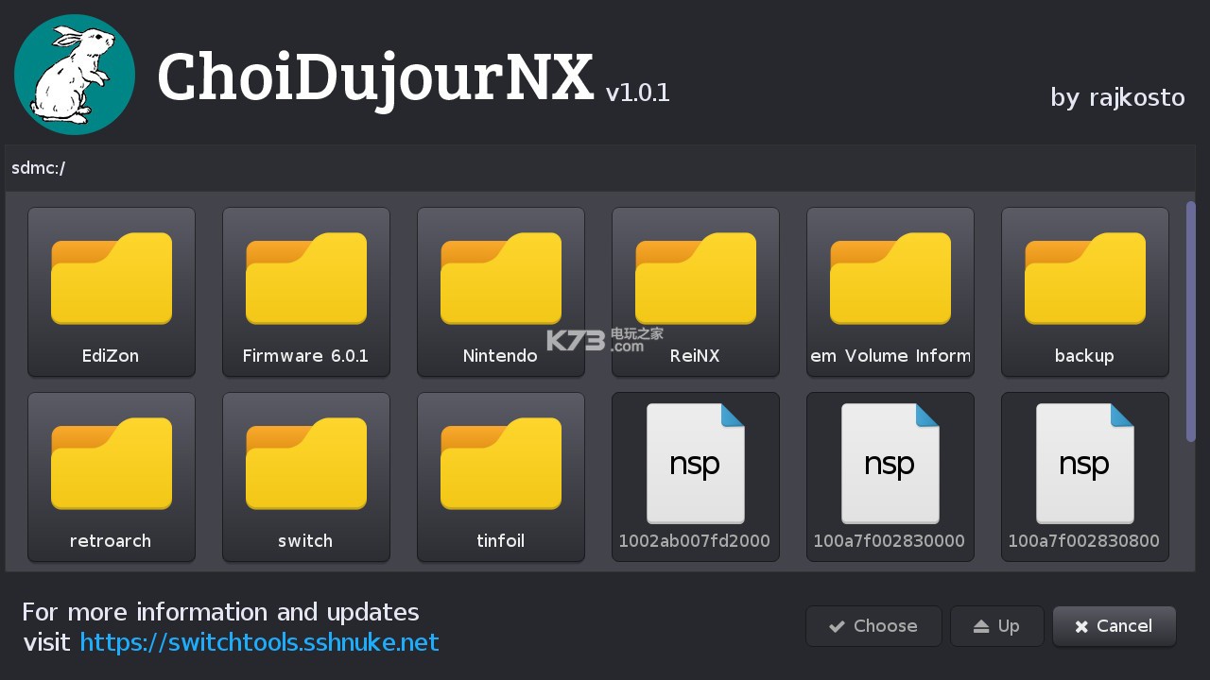Image resolution: width=1210 pixels, height=680 pixels.
Task: Open the backup folder
Action: (x=1085, y=292)
